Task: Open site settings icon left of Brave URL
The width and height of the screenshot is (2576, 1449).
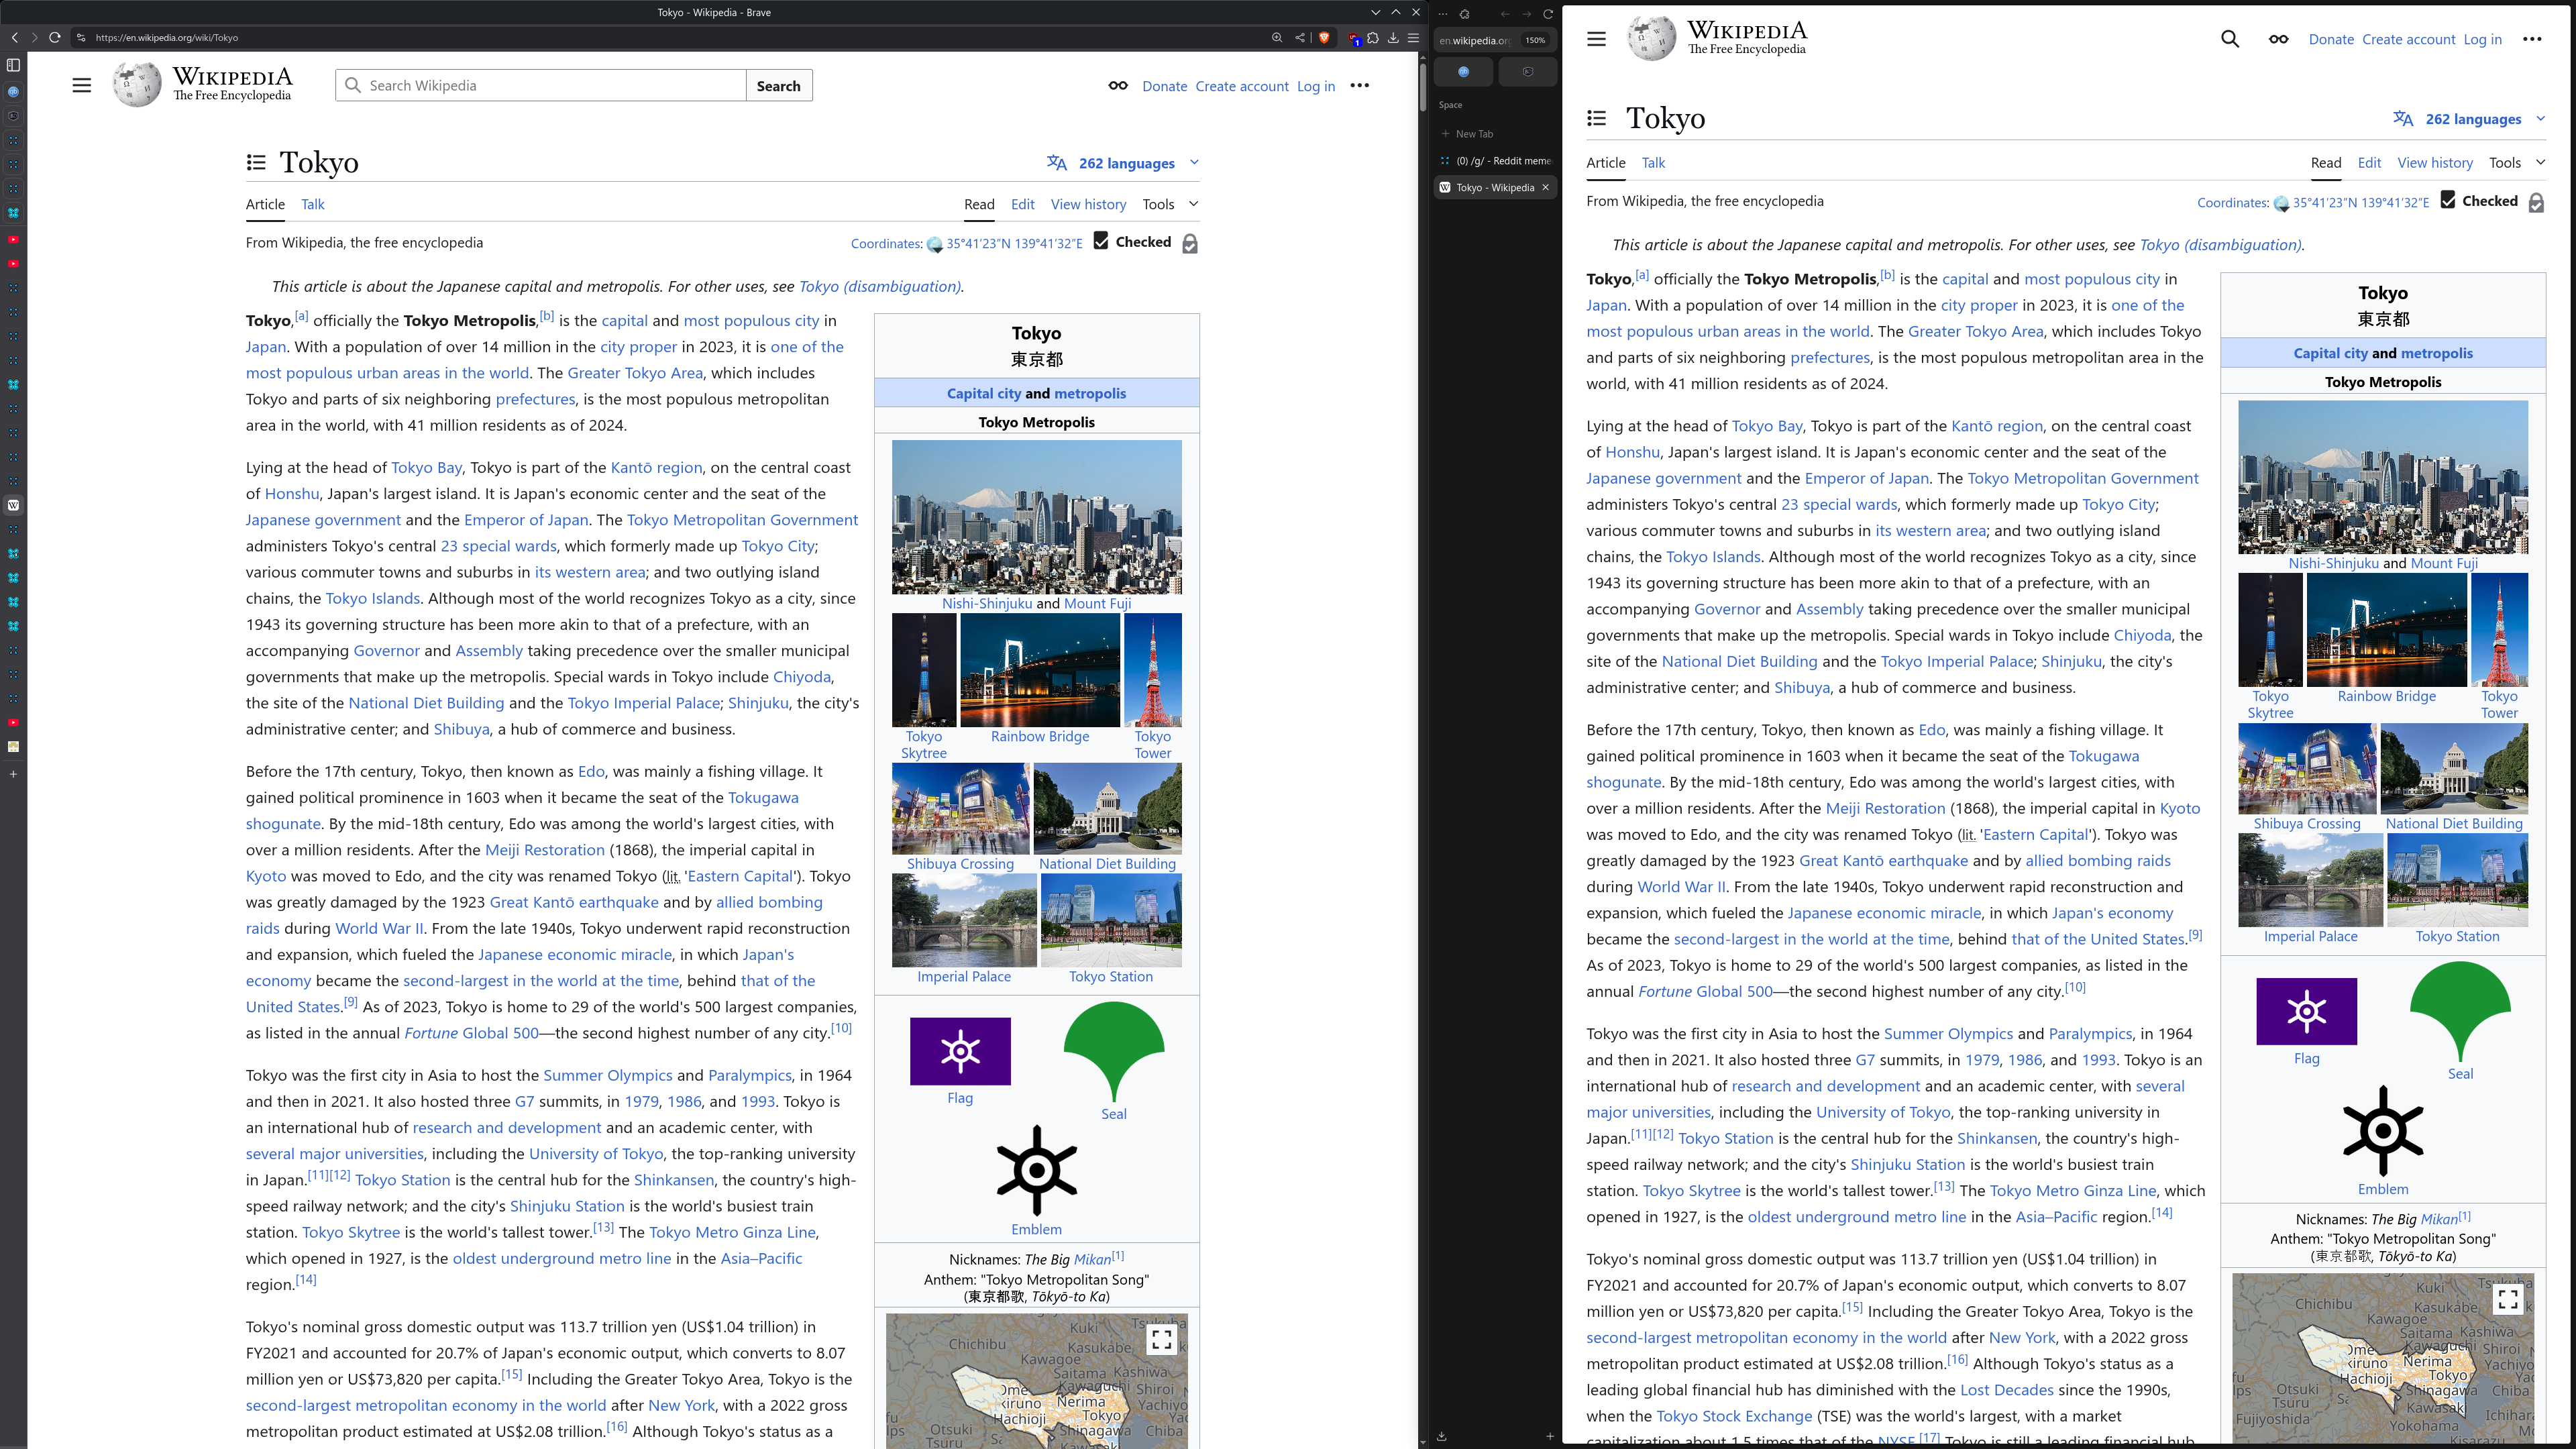Action: 81,38
